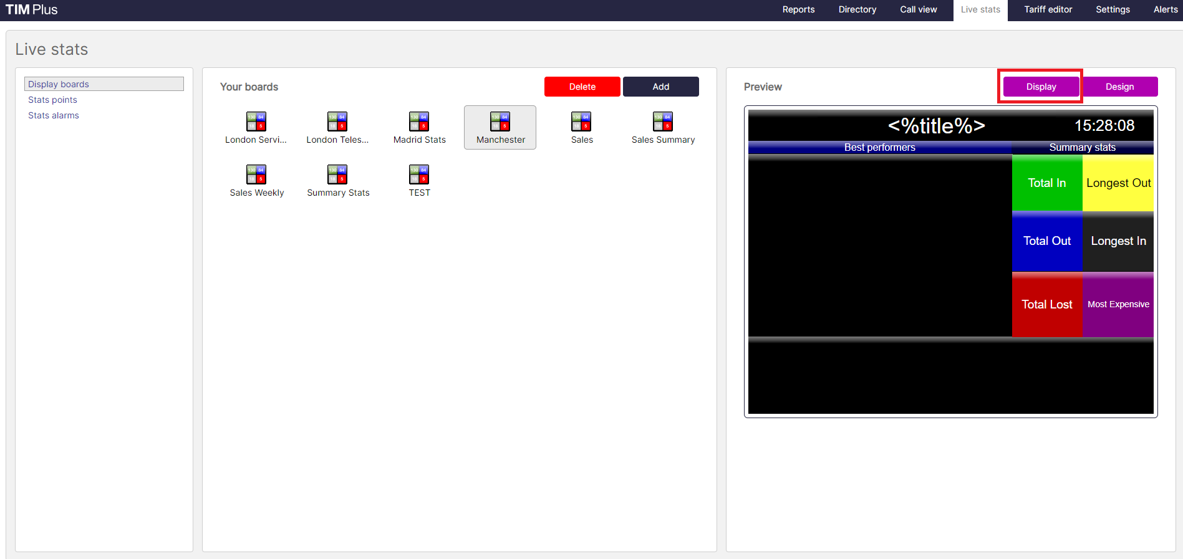Screen dimensions: 1183x559
Task: Click the green Total In tile
Action: click(x=1047, y=183)
